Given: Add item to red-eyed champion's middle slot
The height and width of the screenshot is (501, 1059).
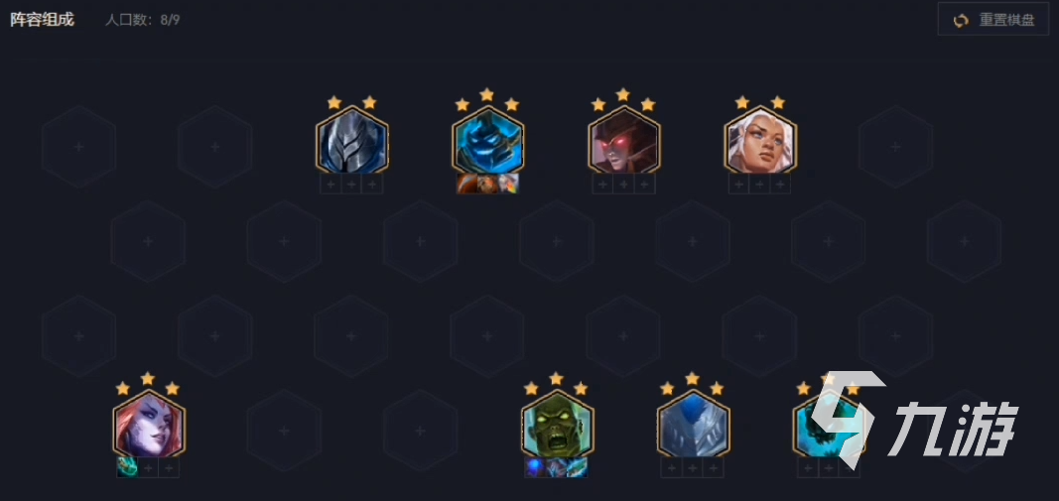Looking at the screenshot, I should [x=624, y=184].
